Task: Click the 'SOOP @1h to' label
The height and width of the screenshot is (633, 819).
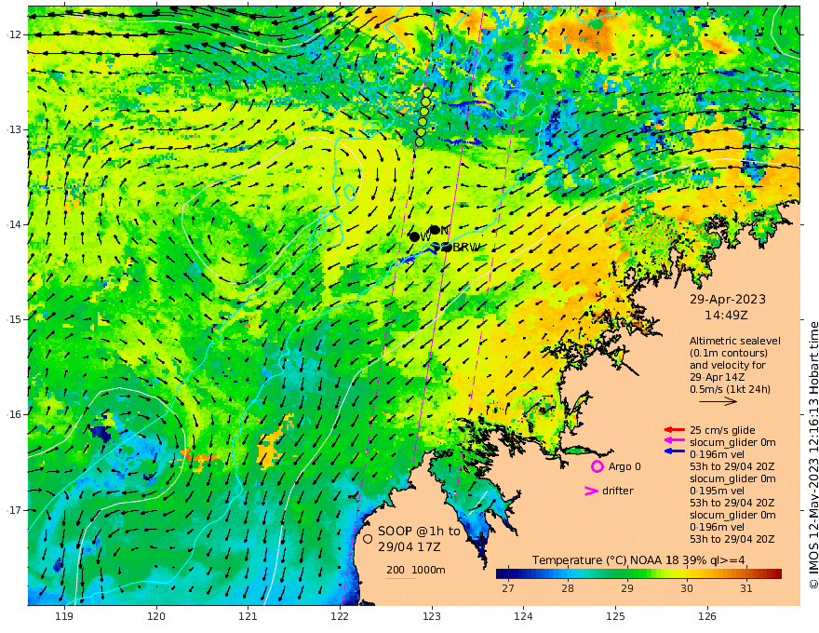Action: tap(419, 532)
